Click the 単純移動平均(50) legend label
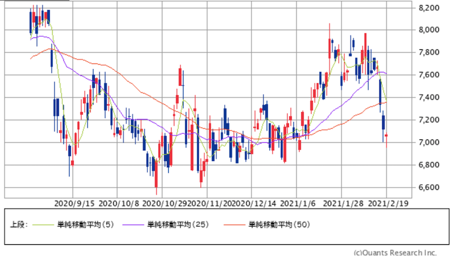 (x=279, y=224)
